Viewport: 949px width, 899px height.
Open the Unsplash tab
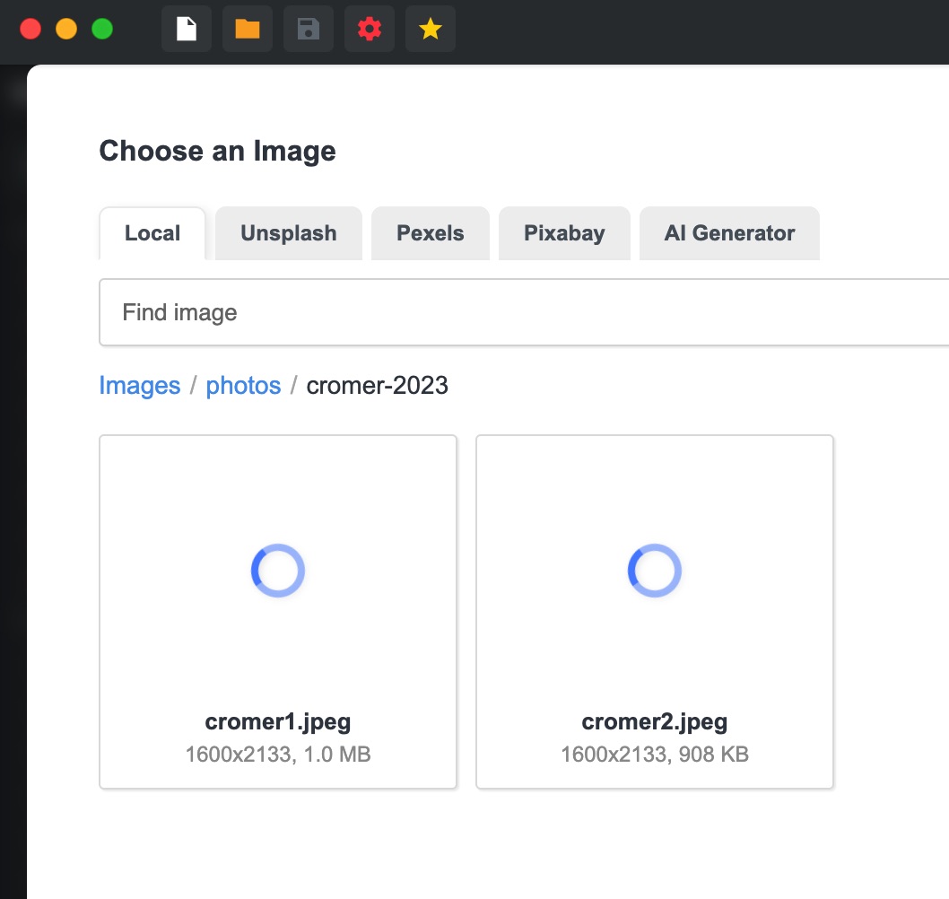click(x=288, y=233)
